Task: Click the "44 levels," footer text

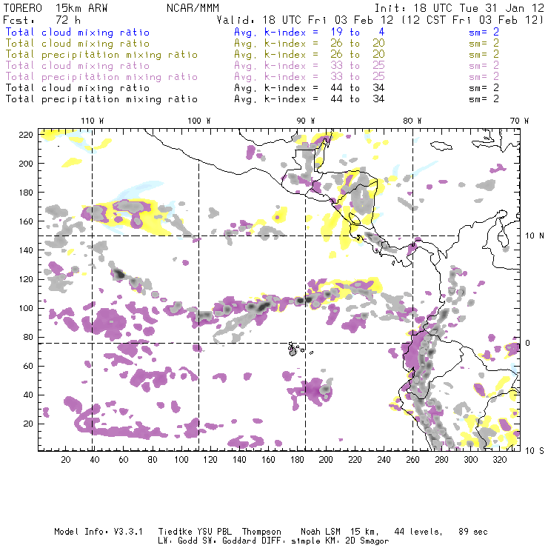Action: point(418,532)
